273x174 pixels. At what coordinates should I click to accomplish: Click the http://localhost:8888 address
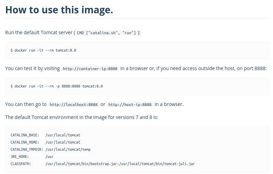pyautogui.click(x=73, y=105)
